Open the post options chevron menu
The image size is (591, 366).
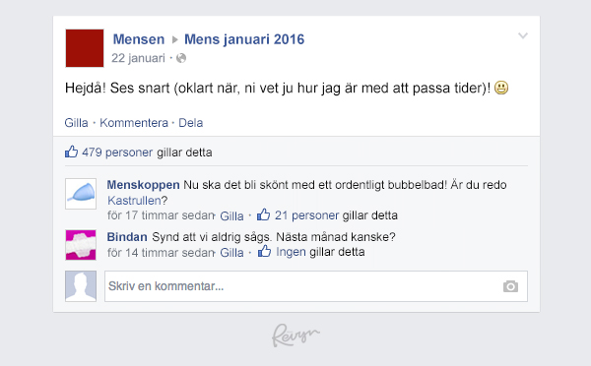point(523,35)
